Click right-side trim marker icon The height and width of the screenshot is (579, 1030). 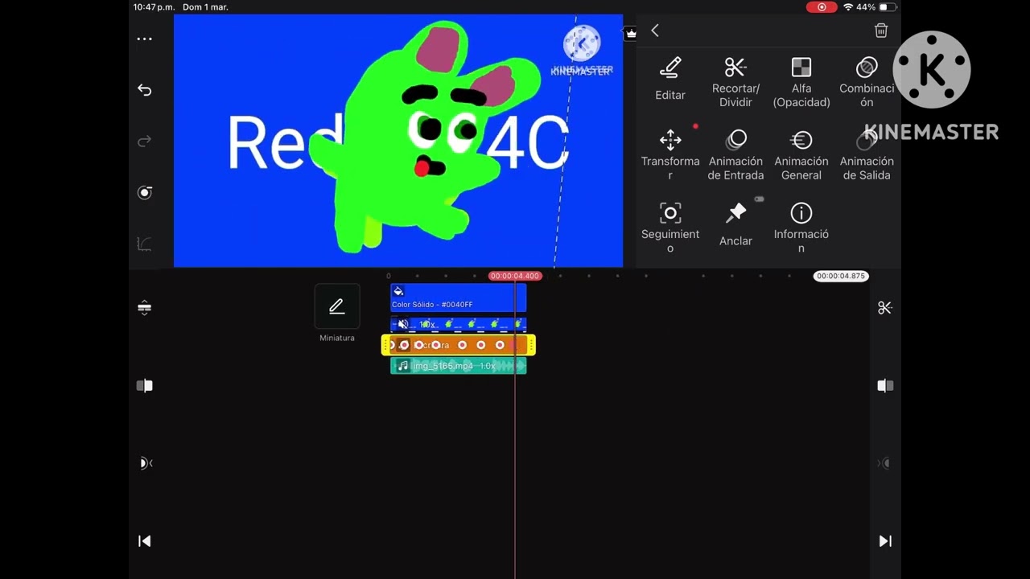click(x=885, y=386)
